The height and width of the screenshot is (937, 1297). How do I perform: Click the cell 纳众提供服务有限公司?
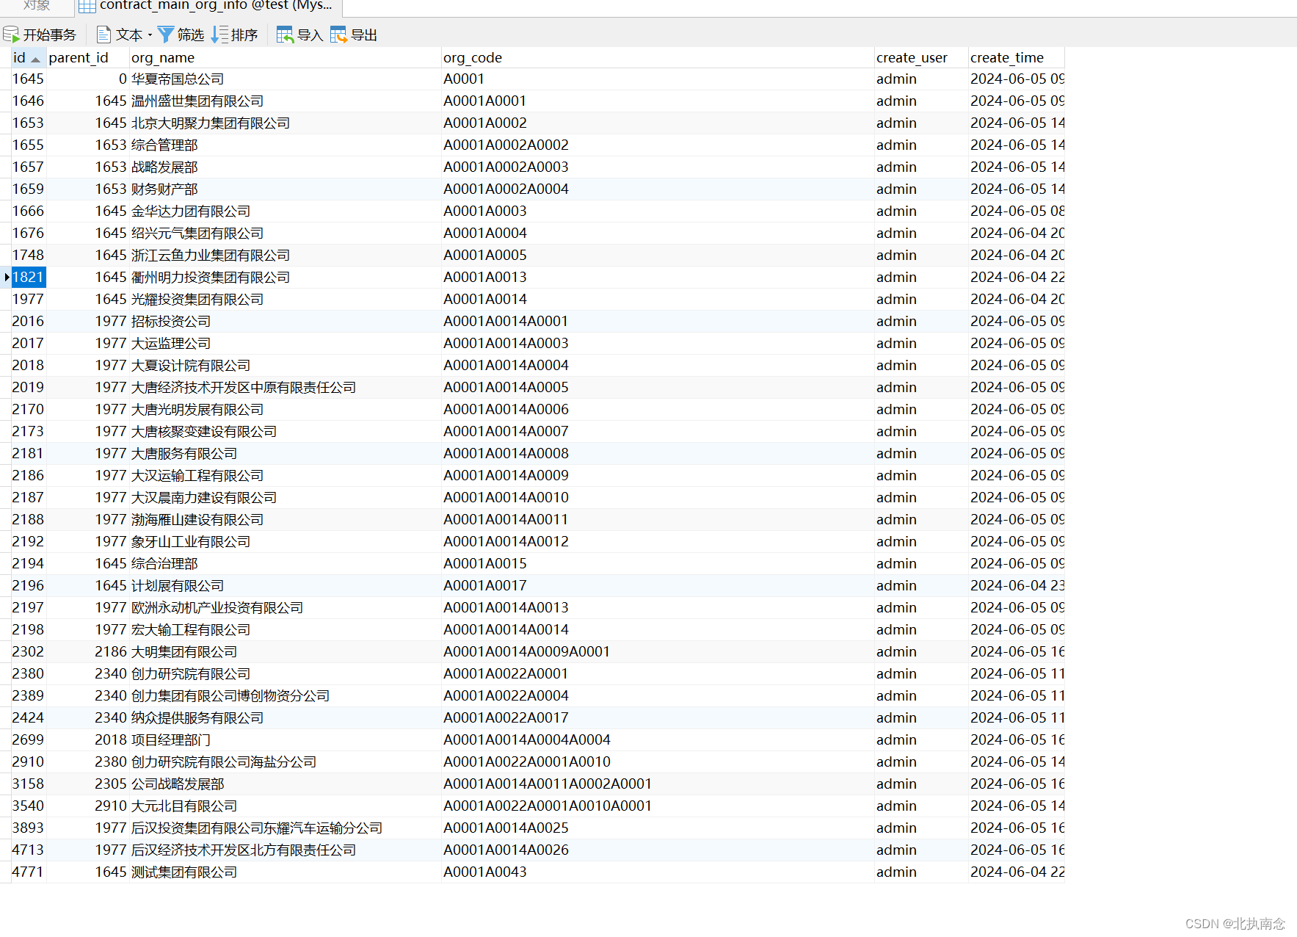click(285, 718)
